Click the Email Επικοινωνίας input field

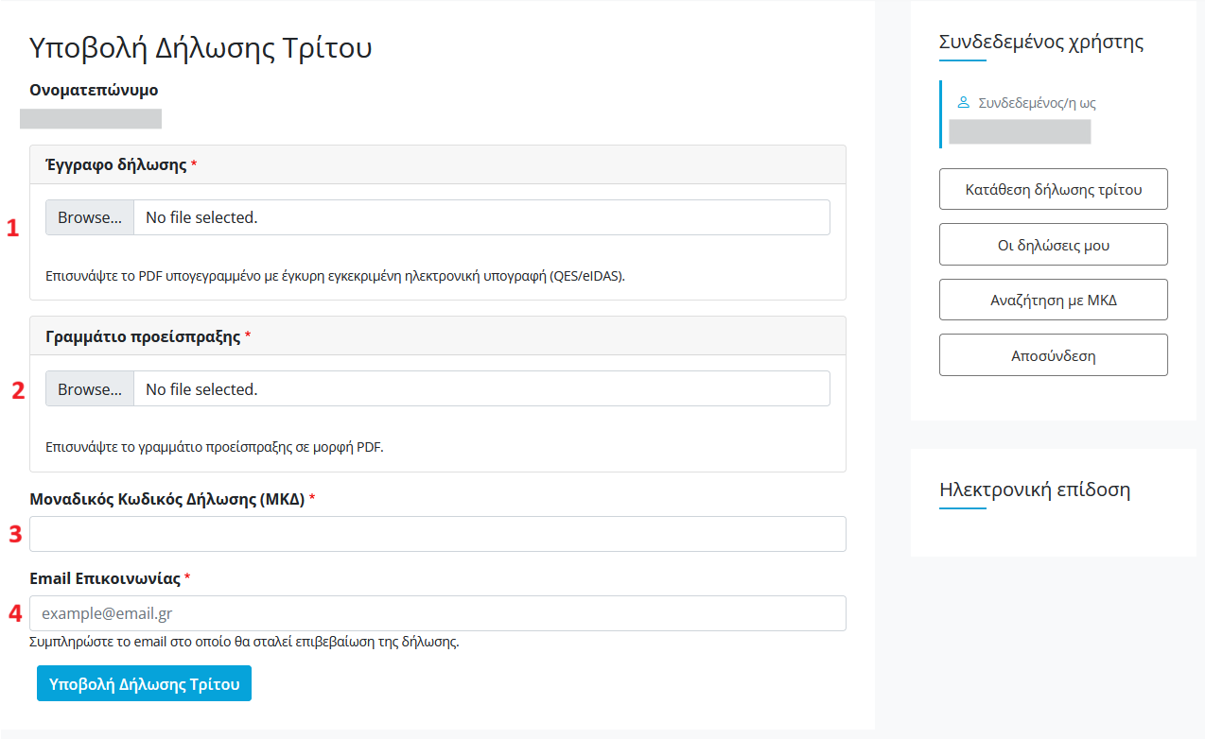click(438, 613)
